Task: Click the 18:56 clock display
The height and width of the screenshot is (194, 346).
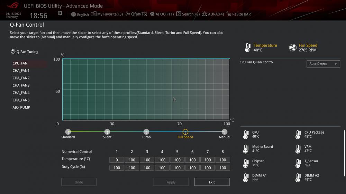Action: point(38,16)
